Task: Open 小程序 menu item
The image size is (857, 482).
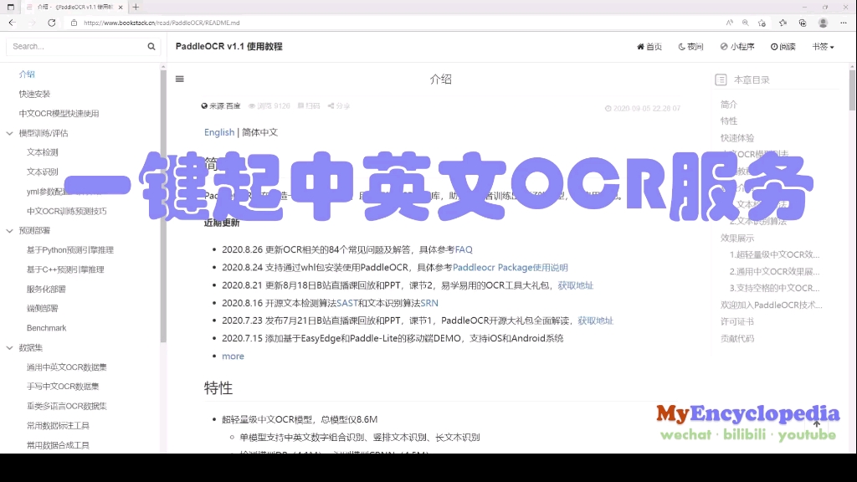Action: [737, 47]
